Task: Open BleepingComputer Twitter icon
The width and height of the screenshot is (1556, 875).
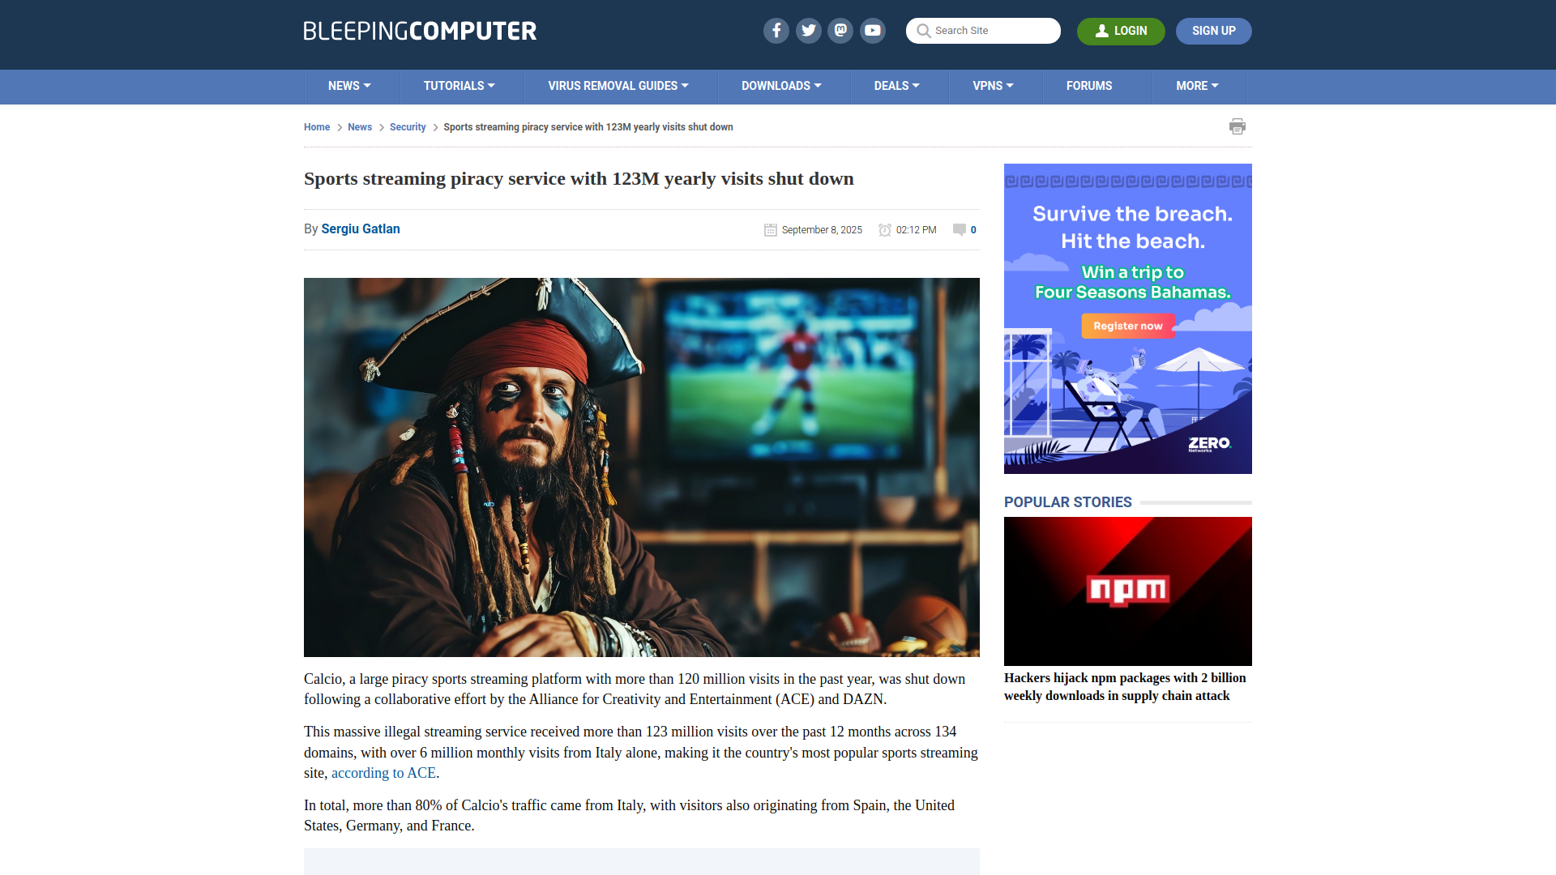Action: 808,31
